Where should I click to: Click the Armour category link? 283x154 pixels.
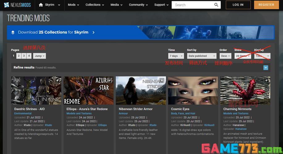coord(123,113)
